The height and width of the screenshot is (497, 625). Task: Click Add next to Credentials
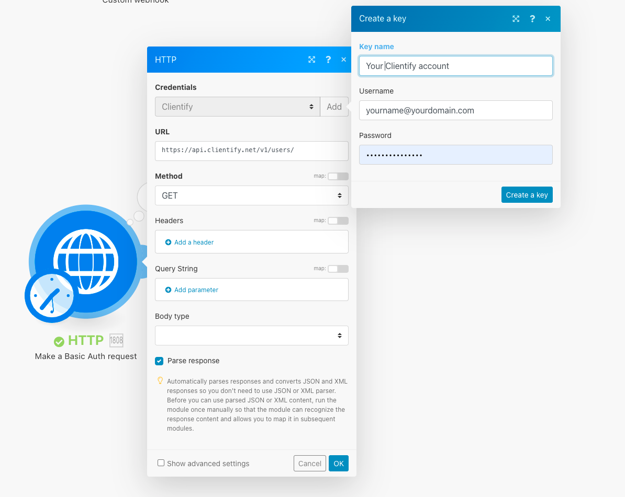pos(334,107)
